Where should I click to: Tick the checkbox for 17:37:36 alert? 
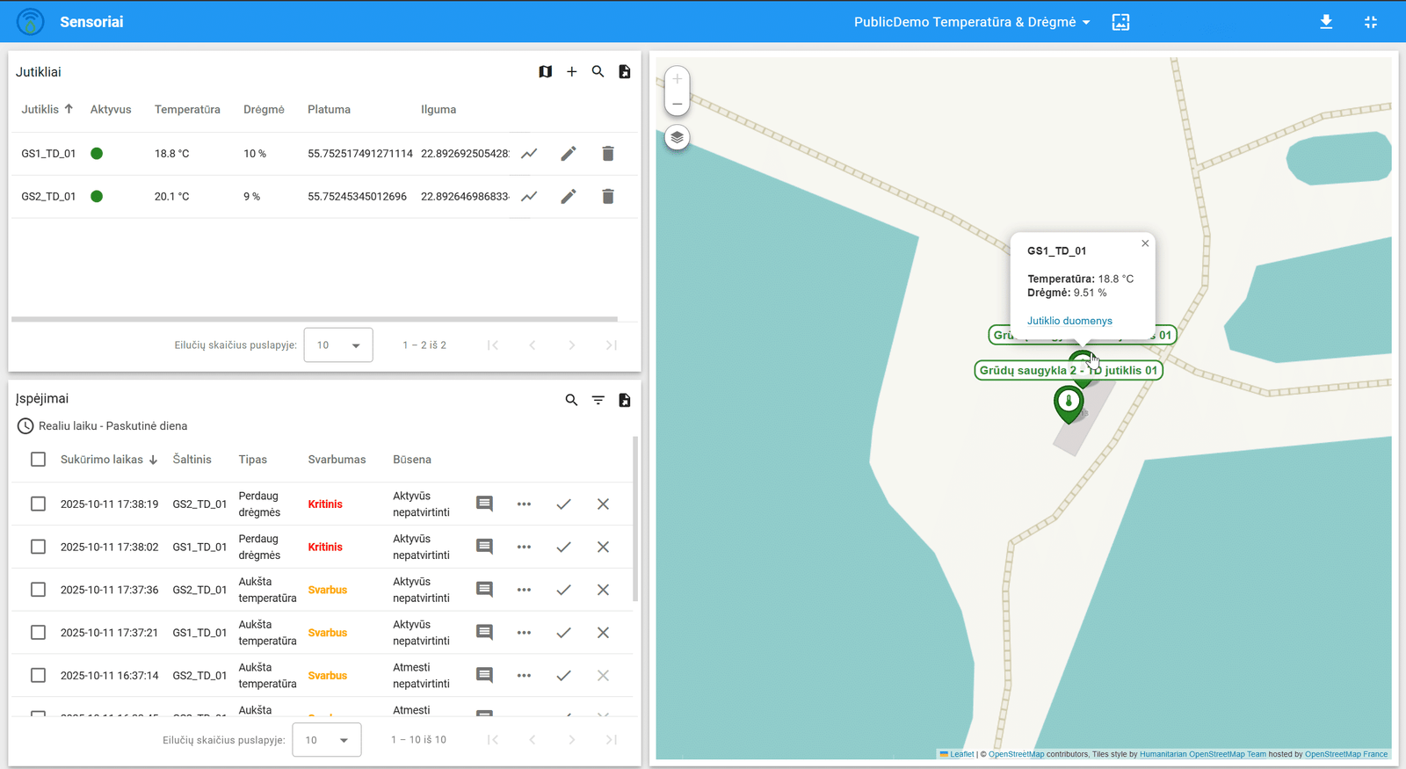38,590
